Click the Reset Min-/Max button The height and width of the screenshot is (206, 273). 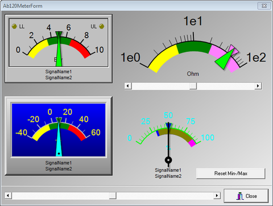(x=231, y=174)
